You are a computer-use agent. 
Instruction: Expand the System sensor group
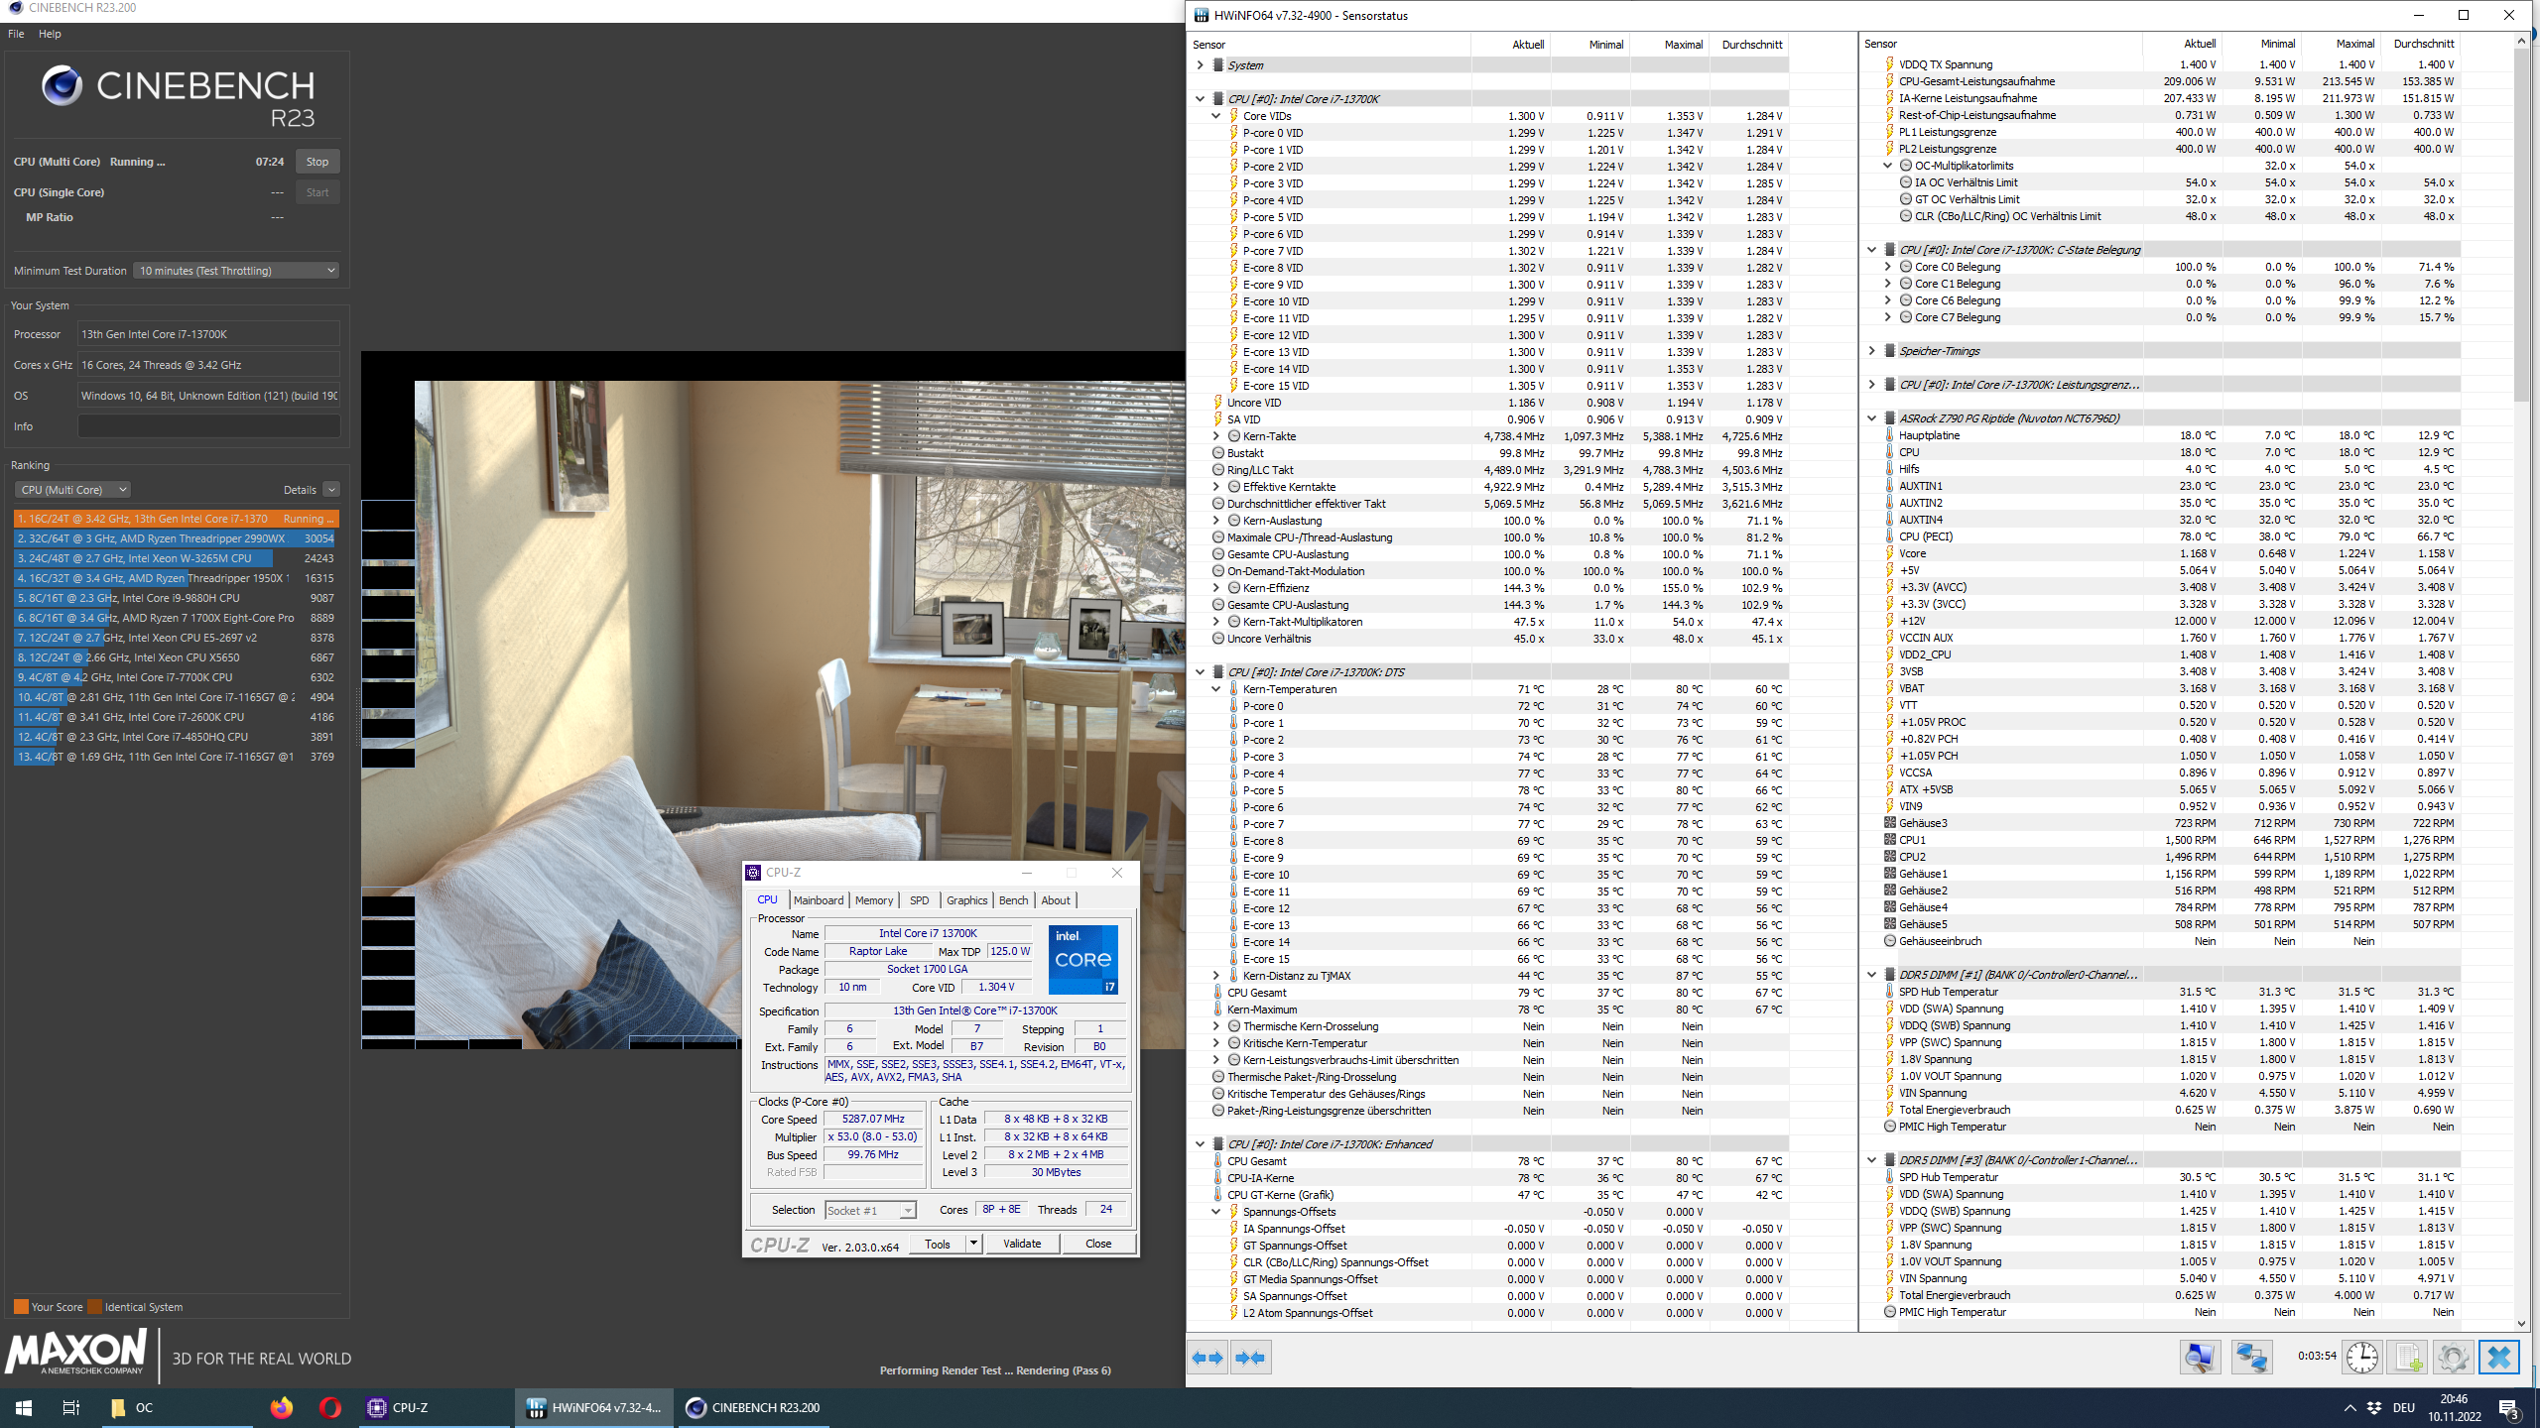pyautogui.click(x=1201, y=65)
